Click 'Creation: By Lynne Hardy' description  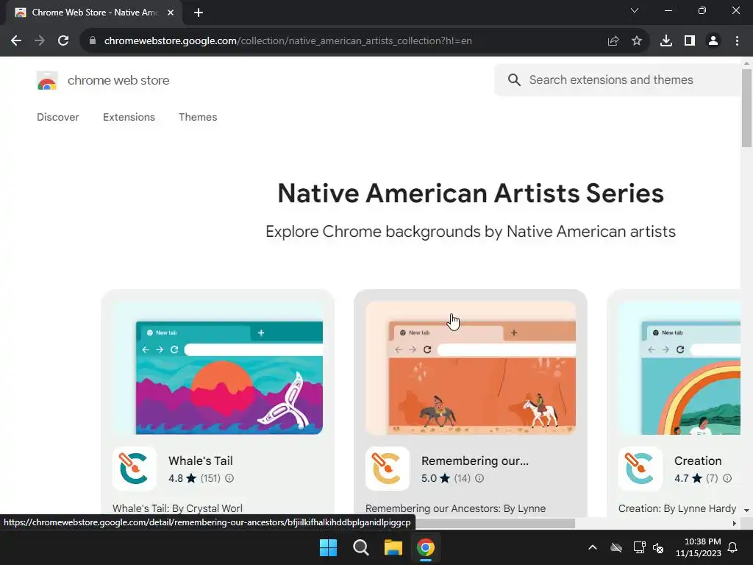click(677, 508)
